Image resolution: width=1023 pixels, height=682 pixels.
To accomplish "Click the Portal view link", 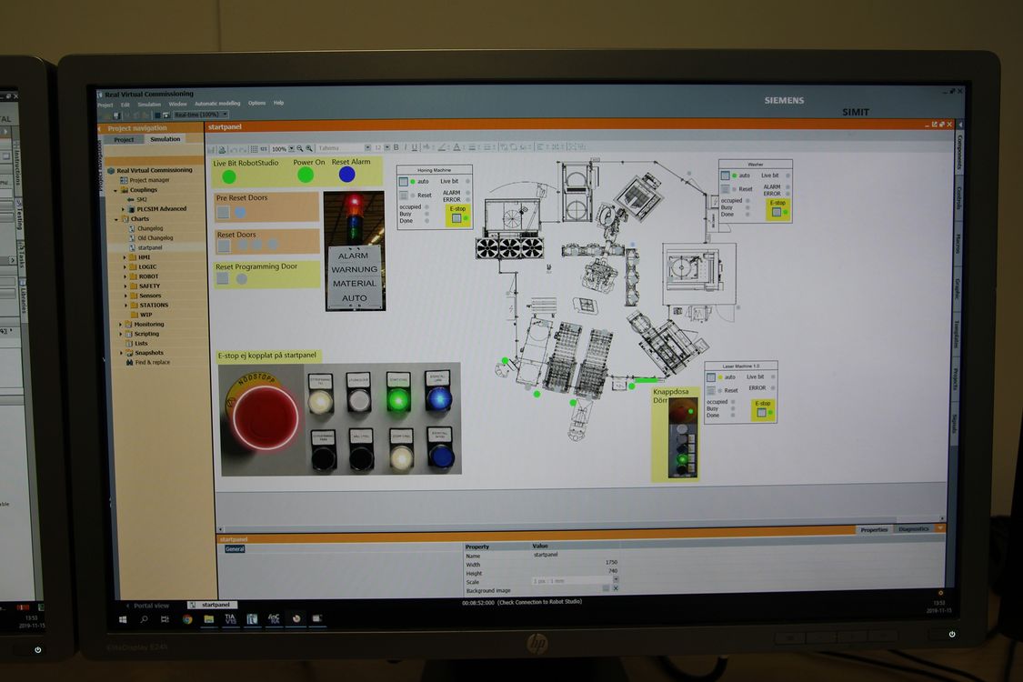I will coord(151,606).
